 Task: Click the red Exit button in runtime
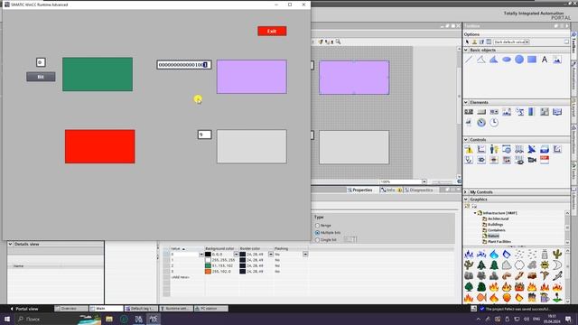coord(272,32)
